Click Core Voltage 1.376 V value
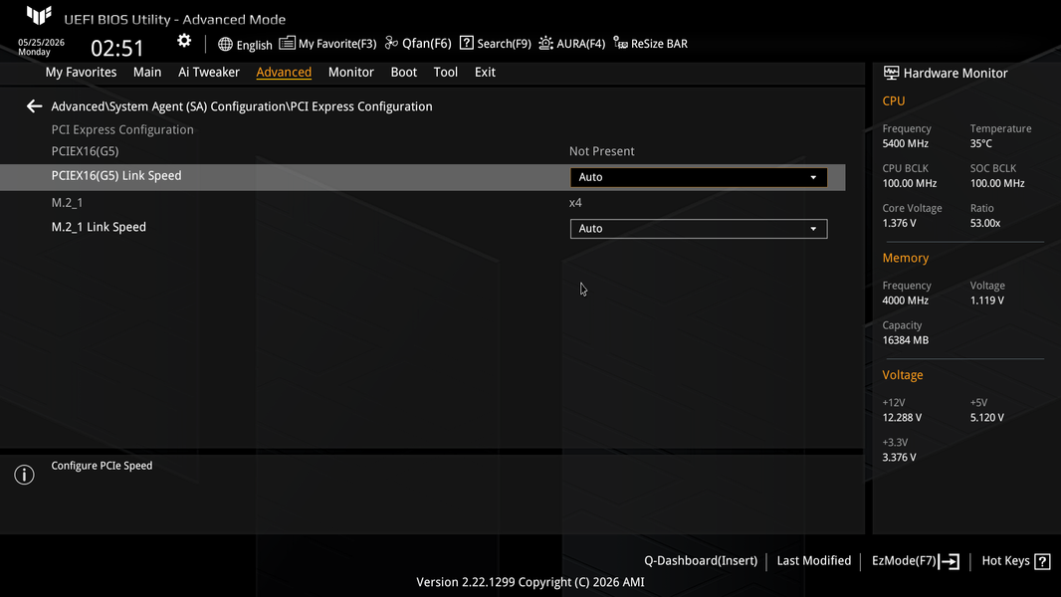 [900, 223]
